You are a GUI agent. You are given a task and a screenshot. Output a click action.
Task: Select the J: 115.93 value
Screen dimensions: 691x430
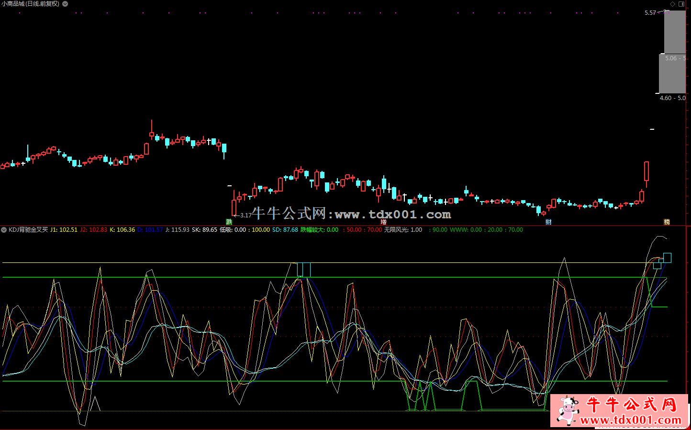pyautogui.click(x=177, y=230)
